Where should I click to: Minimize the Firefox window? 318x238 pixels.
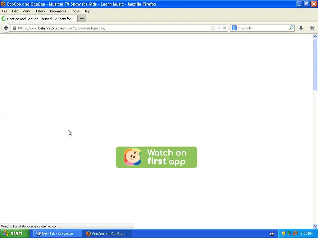click(x=300, y=4)
